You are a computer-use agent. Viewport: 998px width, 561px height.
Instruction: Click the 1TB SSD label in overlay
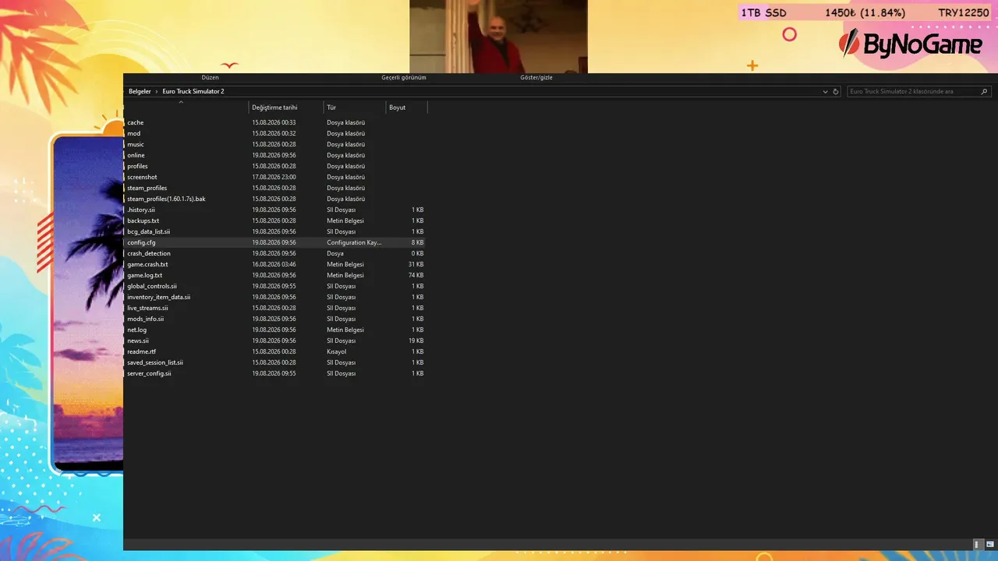(x=763, y=12)
